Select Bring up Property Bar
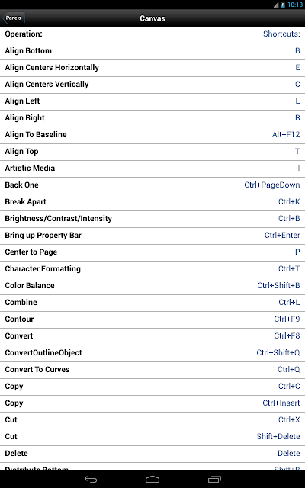The width and height of the screenshot is (305, 488). tap(152, 236)
